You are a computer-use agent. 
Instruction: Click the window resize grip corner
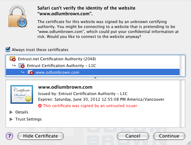pyautogui.click(x=189, y=143)
